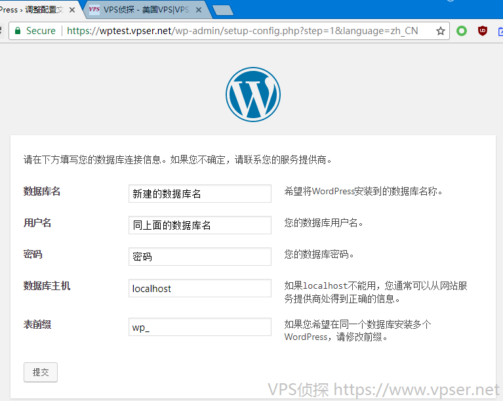Viewport: 503px width, 401px height.
Task: Click the WordPress logo
Action: point(252,94)
